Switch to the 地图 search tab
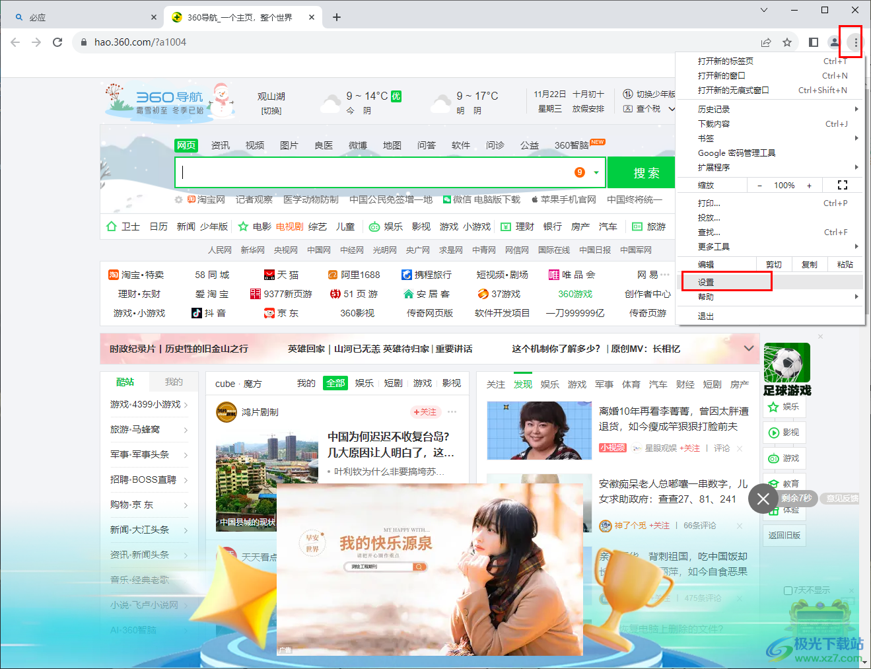The height and width of the screenshot is (669, 871). (392, 145)
